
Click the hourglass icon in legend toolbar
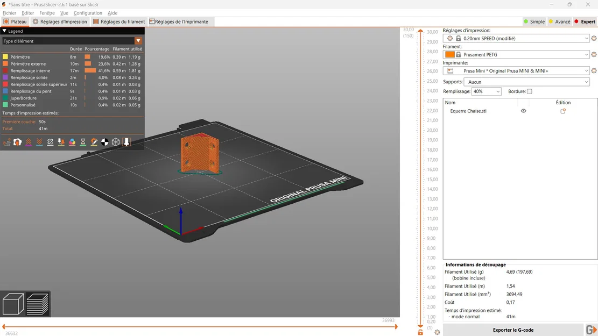83,142
